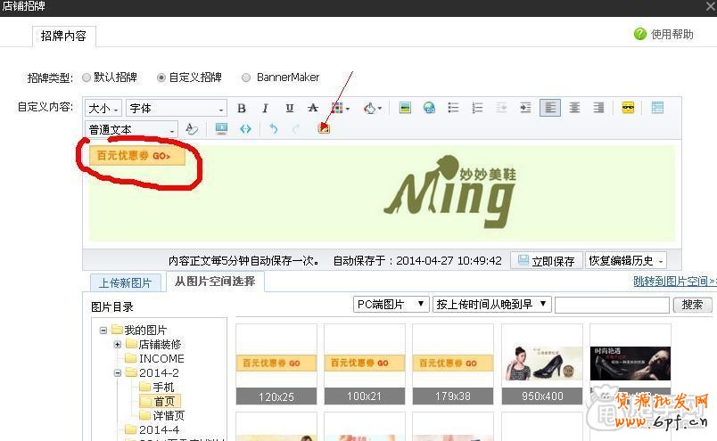This screenshot has width=717, height=441.
Task: Open the 普通文本 paragraph style dropdown
Action: click(131, 130)
